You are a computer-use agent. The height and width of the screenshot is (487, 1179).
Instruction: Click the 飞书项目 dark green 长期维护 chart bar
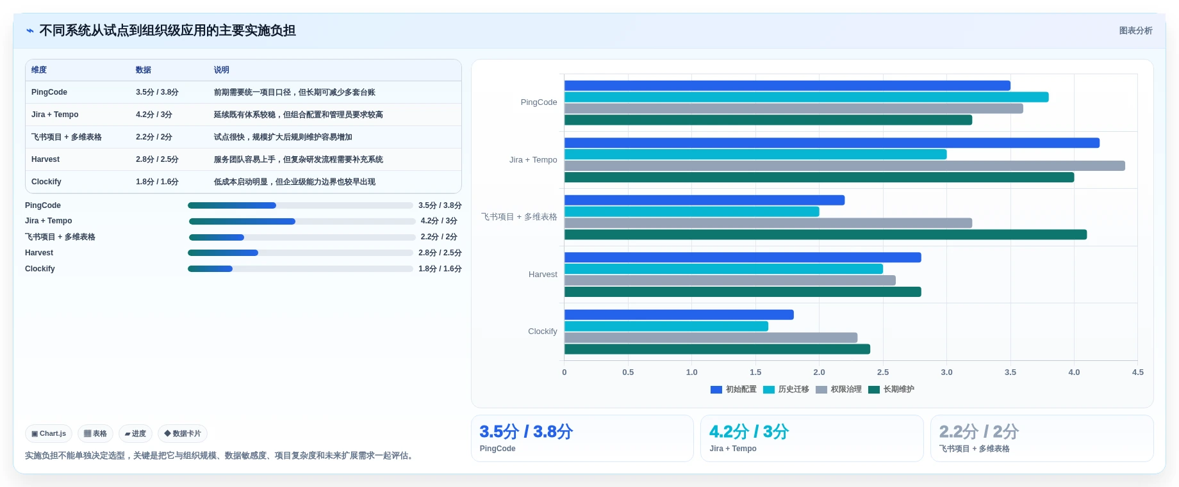point(826,235)
